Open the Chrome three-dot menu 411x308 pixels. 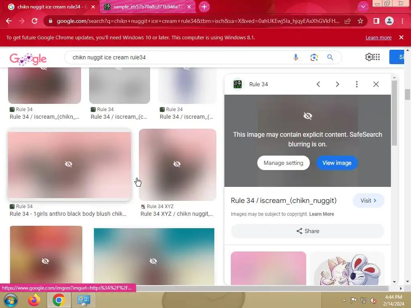[402, 21]
